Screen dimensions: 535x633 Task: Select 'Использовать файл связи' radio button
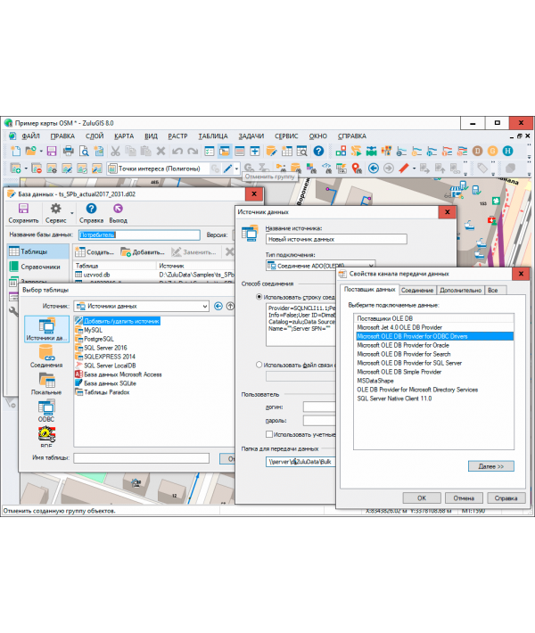pos(259,365)
